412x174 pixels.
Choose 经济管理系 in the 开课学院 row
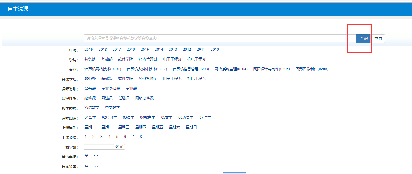148,79
